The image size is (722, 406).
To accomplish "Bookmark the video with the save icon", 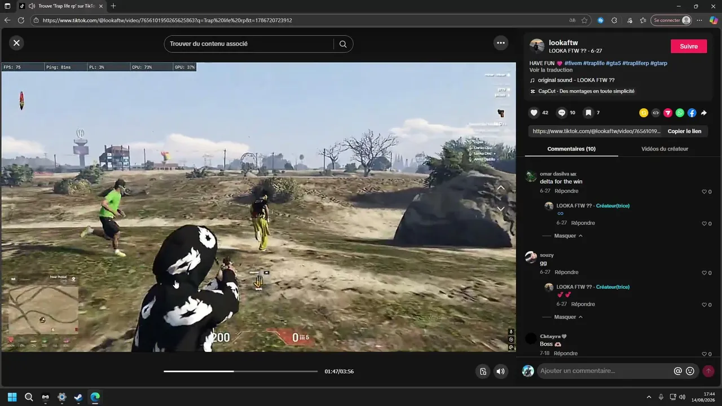I will pyautogui.click(x=588, y=113).
